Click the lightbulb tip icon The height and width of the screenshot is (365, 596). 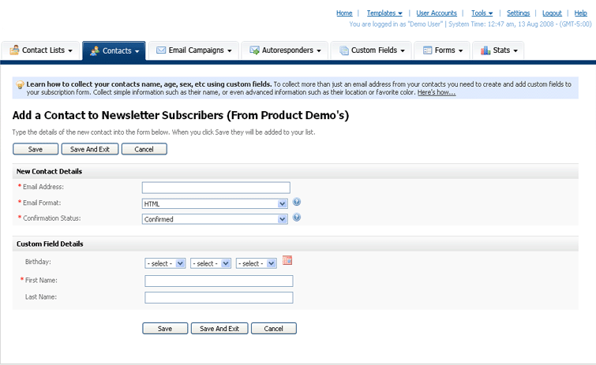[x=21, y=84]
